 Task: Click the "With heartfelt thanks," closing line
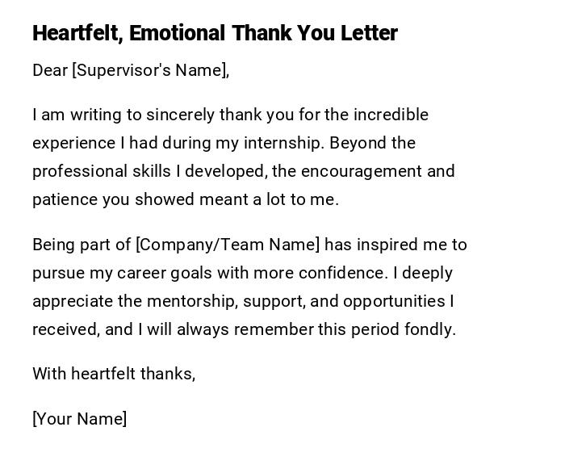coord(114,374)
